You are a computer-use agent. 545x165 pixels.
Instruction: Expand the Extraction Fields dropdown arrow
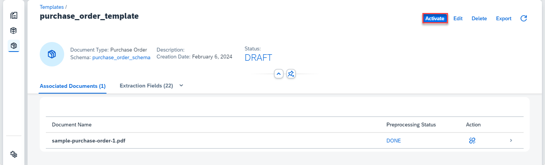pyautogui.click(x=181, y=86)
